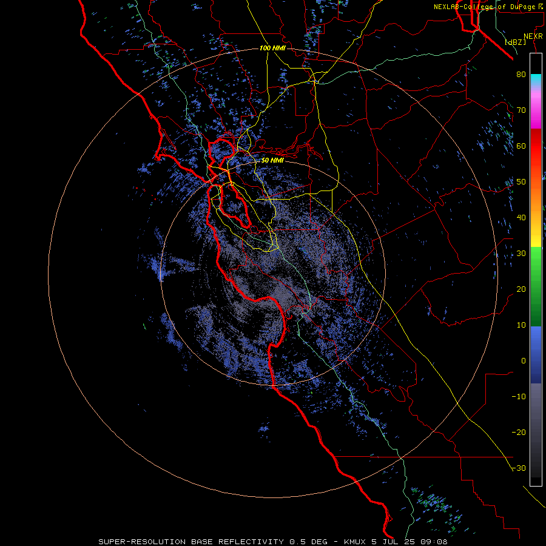Click the "100 NMI" range ring label

pos(272,48)
